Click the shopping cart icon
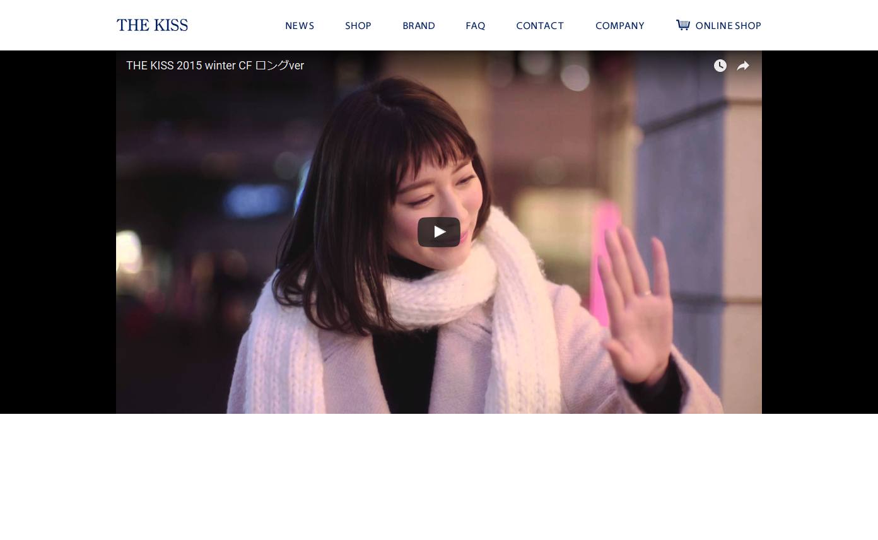Viewport: 878px width, 540px height. click(x=683, y=25)
